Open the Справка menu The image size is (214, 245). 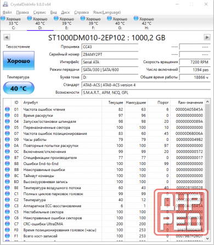click(x=81, y=13)
